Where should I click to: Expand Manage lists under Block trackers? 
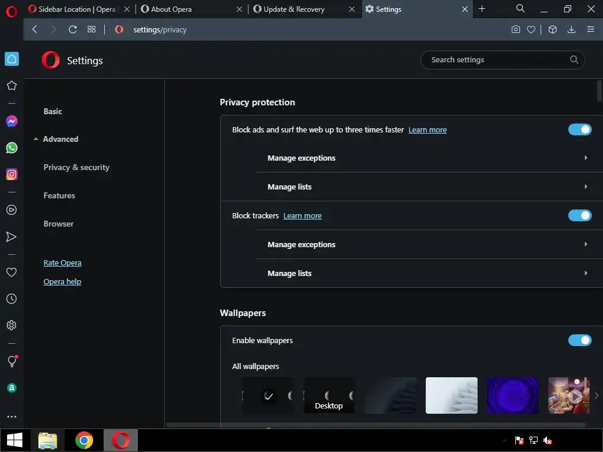click(x=429, y=273)
